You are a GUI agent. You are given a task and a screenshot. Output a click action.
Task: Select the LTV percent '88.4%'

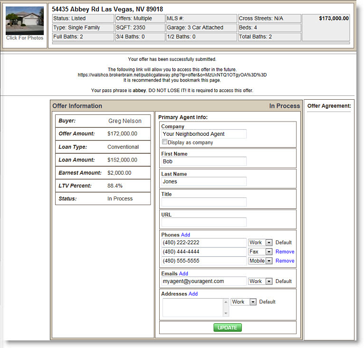(x=115, y=186)
